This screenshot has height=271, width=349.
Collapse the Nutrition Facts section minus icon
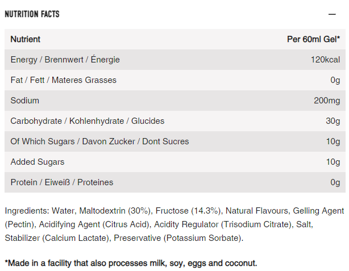point(332,14)
